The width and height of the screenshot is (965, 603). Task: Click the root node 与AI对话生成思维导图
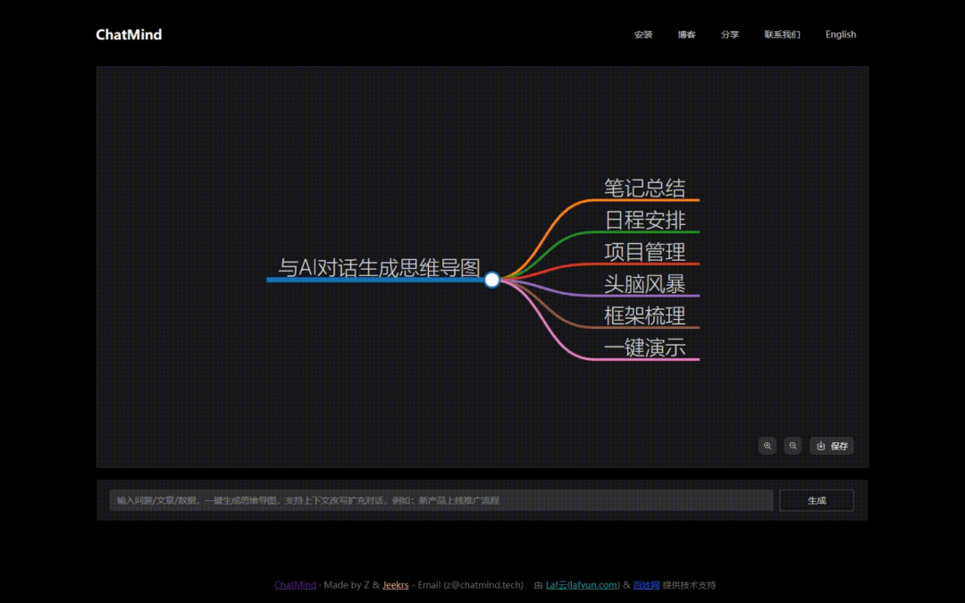pyautogui.click(x=379, y=268)
